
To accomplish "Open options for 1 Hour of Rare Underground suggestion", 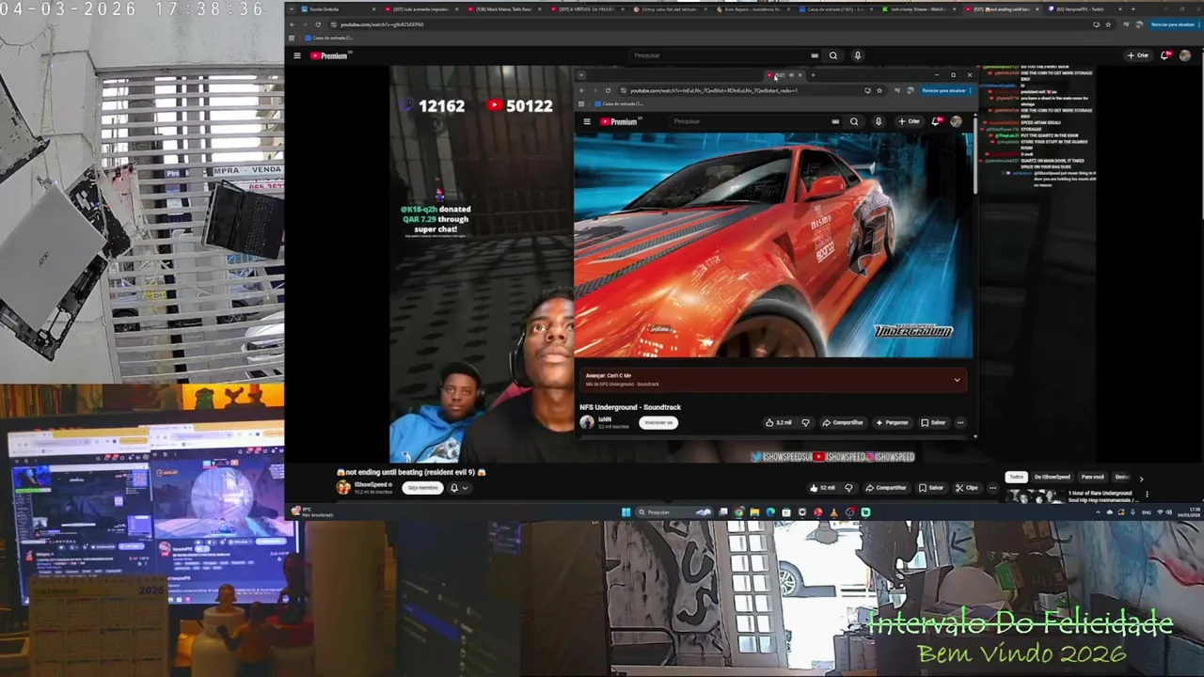I will (x=1147, y=495).
